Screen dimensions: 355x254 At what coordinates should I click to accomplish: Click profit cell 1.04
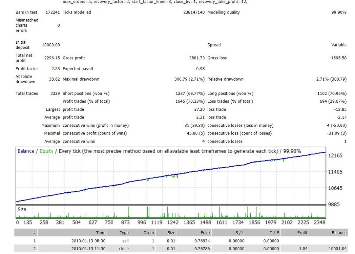303,249
